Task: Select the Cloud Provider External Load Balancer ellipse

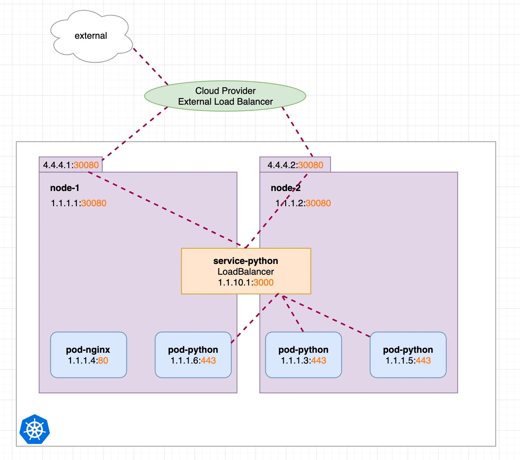Action: click(225, 96)
